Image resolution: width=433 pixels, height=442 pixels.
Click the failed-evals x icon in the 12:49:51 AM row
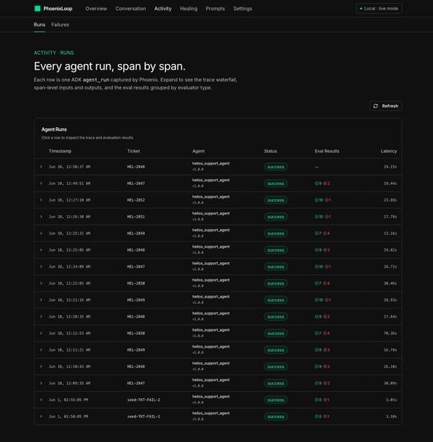pos(325,184)
